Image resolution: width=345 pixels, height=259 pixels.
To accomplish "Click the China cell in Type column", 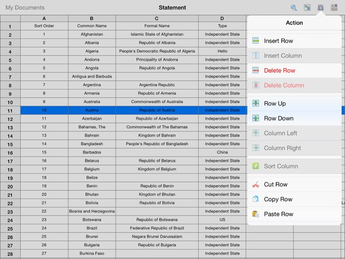I will pyautogui.click(x=222, y=152).
